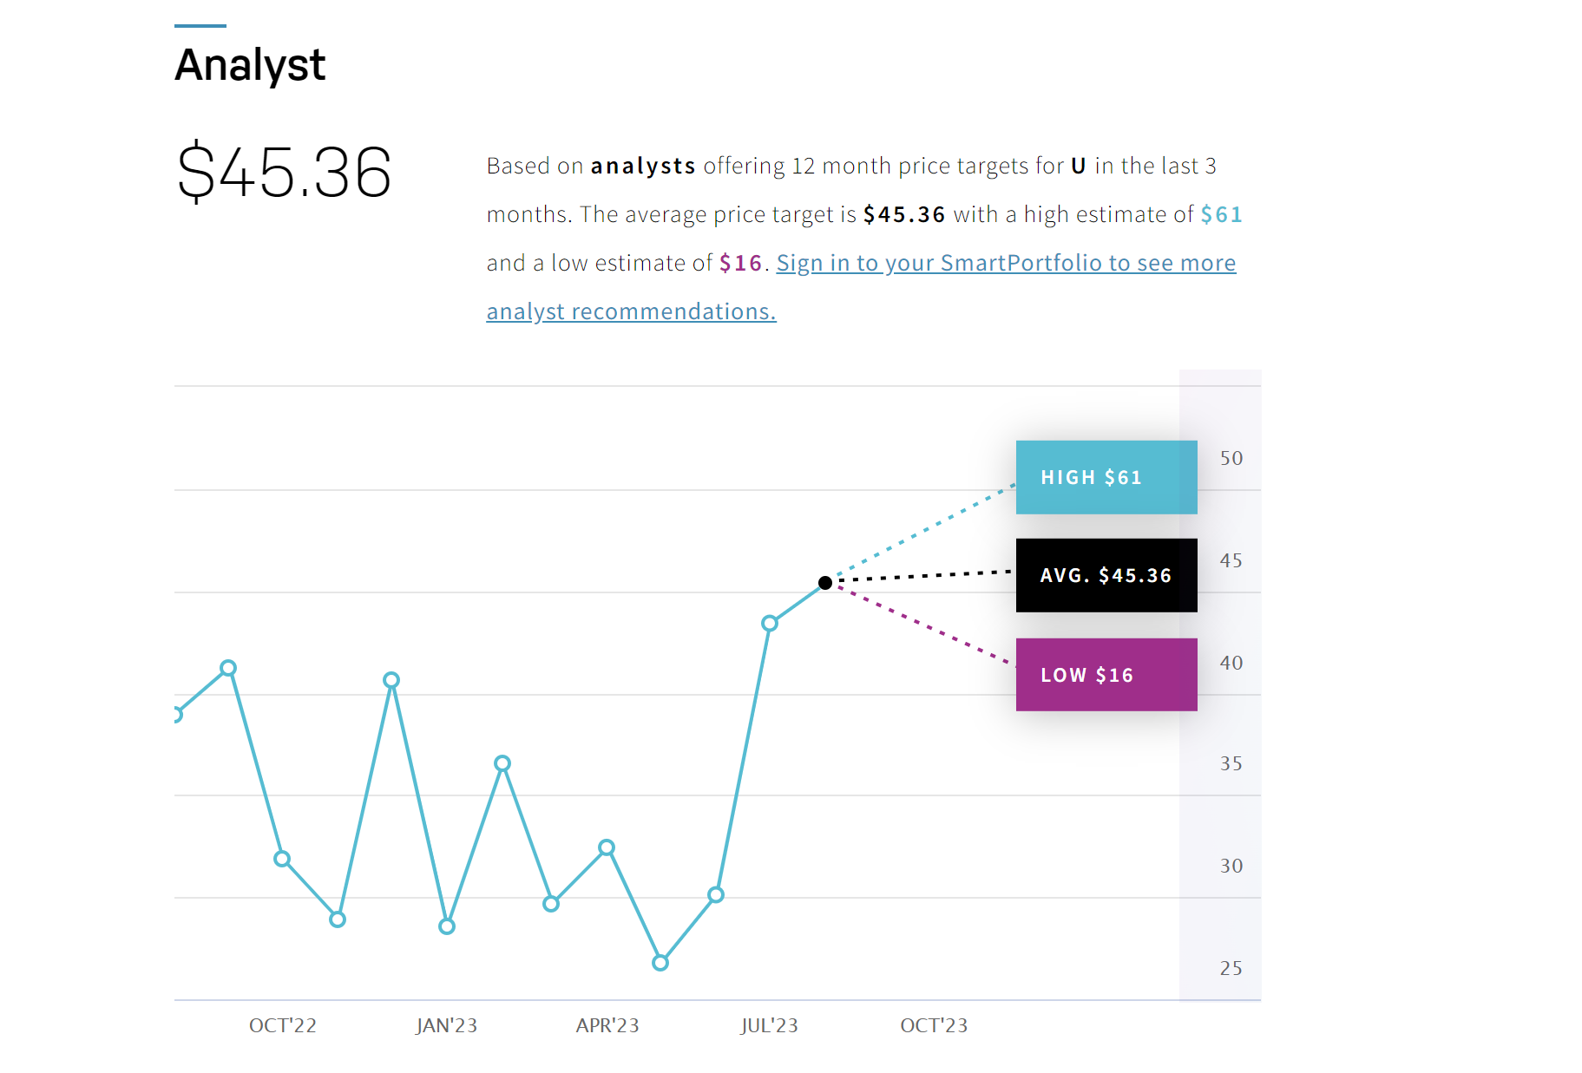Click the bold analysts word
The width and height of the screenshot is (1582, 1073).
tap(643, 166)
